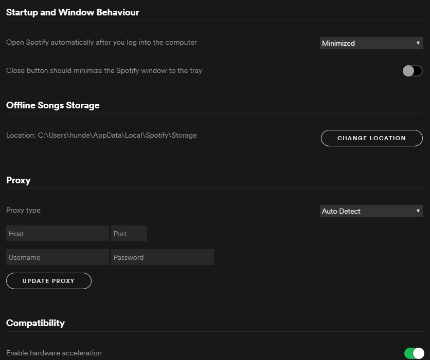The height and width of the screenshot is (360, 430).
Task: Click the Proxy section heading
Action: tap(18, 180)
